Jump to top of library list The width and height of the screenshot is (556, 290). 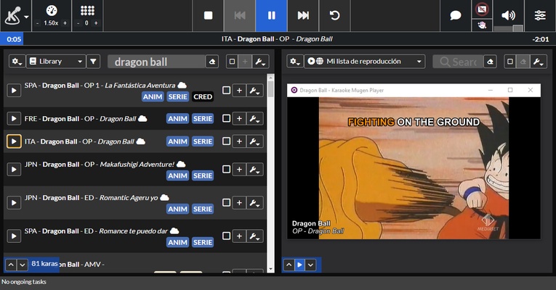click(11, 265)
